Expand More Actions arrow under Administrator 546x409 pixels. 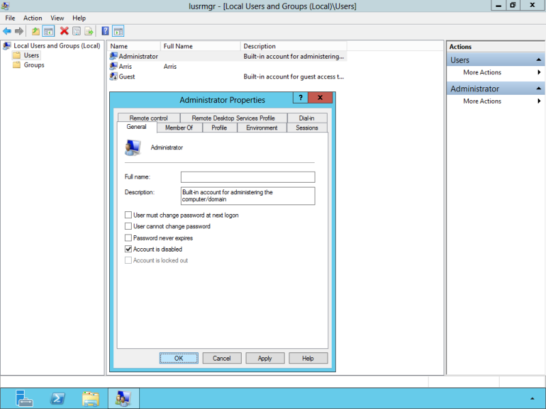click(539, 101)
